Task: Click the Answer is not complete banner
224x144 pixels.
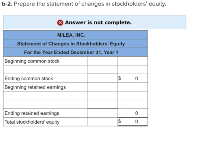Action: [x=94, y=22]
